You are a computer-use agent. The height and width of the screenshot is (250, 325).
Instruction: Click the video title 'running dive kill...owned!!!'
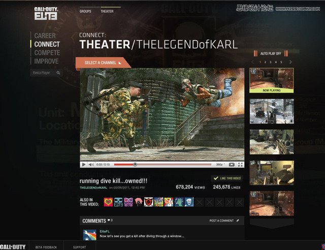click(113, 181)
